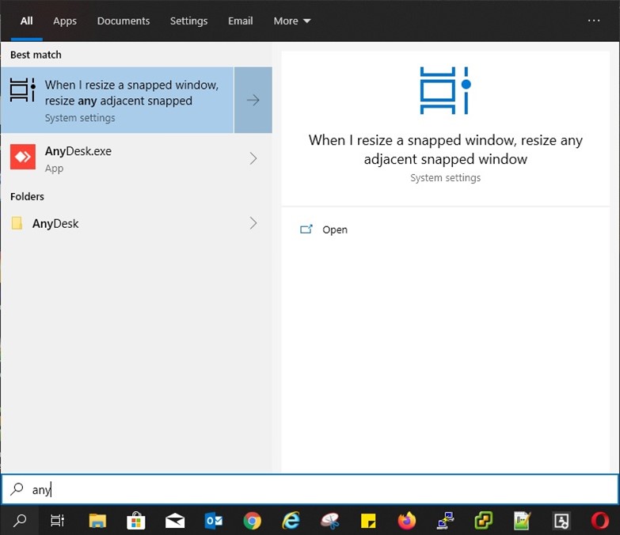Expand the More dropdown

pyautogui.click(x=292, y=21)
